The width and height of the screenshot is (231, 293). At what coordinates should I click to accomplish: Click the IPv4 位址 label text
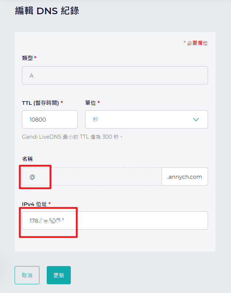(34, 204)
